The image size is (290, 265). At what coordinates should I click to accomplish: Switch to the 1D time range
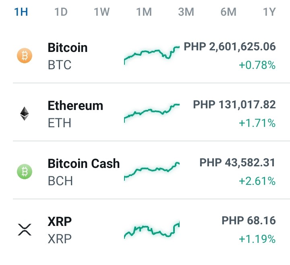61,12
